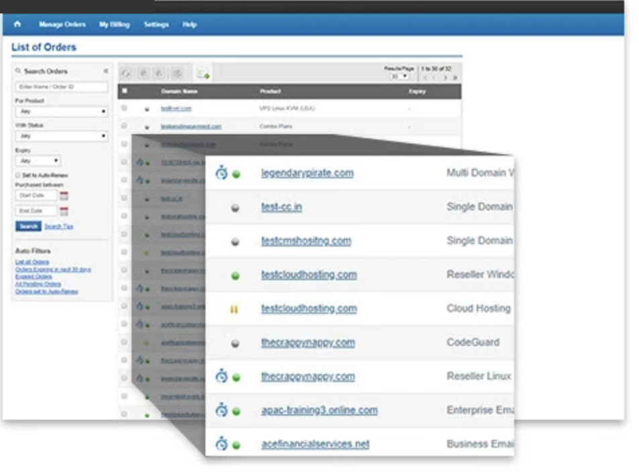The image size is (639, 472).
Task: Jump to the last page of orders
Action: (455, 77)
